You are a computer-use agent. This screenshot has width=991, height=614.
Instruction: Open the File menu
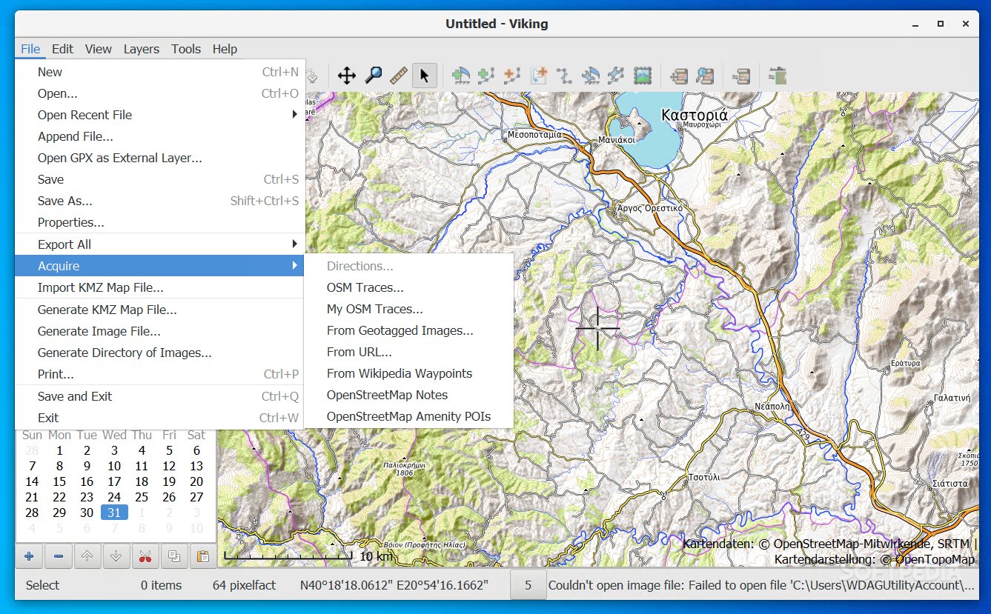click(30, 49)
